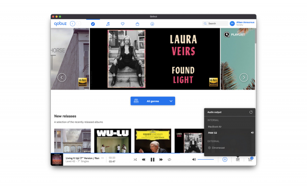Open Laura Veirs Found Light banner
The height and width of the screenshot is (186, 307).
[x=155, y=59]
